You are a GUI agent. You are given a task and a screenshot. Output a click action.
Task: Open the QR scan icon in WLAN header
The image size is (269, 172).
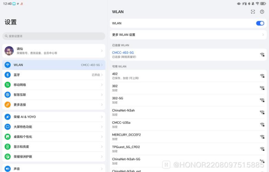[x=253, y=12]
